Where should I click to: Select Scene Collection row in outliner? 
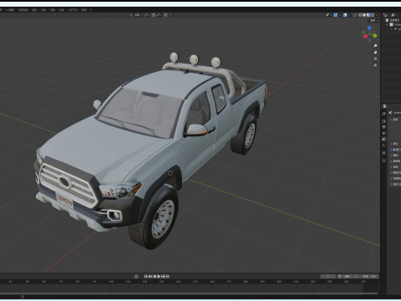(x=393, y=20)
